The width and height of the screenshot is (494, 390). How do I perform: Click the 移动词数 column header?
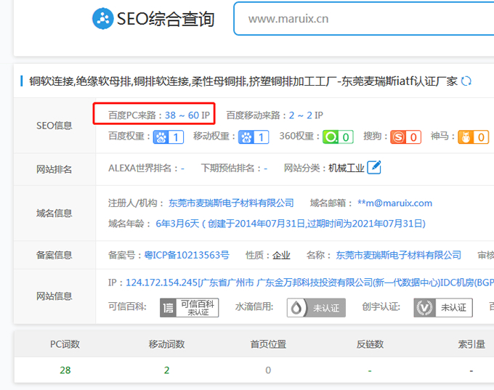click(x=166, y=344)
